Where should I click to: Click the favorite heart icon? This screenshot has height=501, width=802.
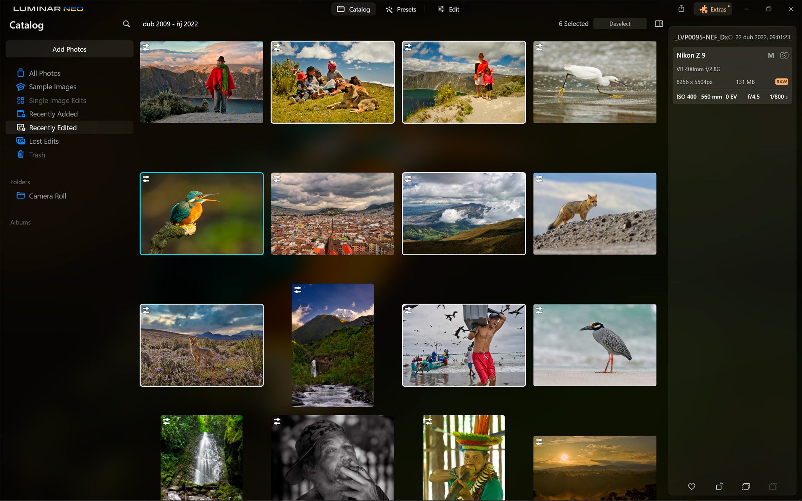coord(692,487)
